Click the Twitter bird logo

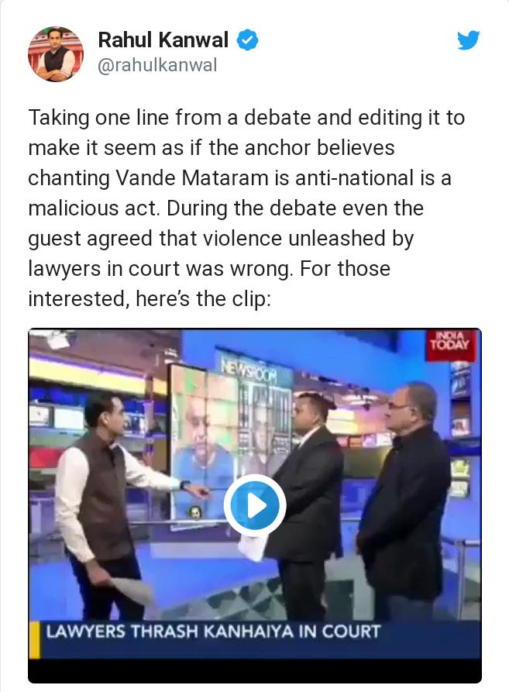[x=469, y=40]
